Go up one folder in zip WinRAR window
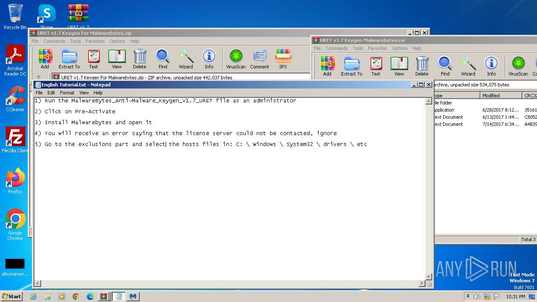The image size is (537, 302). (39, 77)
